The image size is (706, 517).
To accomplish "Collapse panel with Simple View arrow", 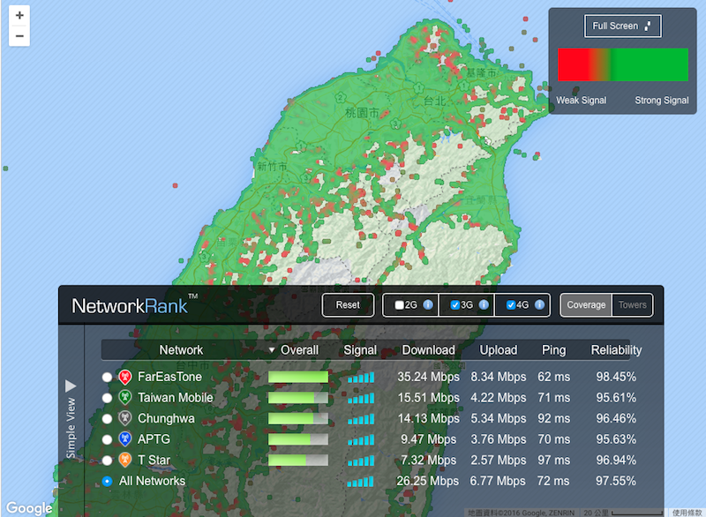I will 71,386.
